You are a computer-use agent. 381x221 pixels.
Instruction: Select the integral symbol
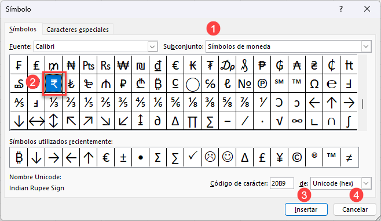point(349,121)
